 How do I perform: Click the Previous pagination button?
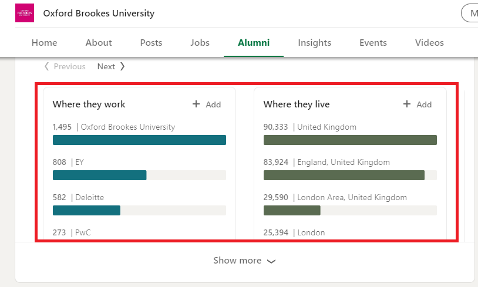tap(65, 66)
